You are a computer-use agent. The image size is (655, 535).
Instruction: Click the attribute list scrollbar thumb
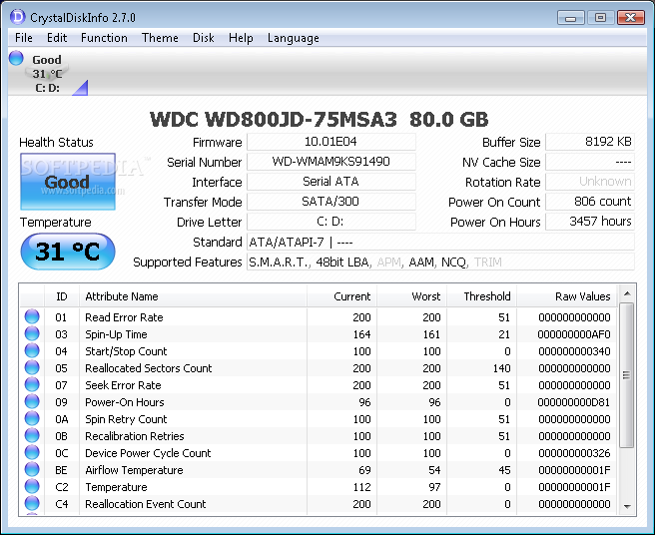click(626, 375)
